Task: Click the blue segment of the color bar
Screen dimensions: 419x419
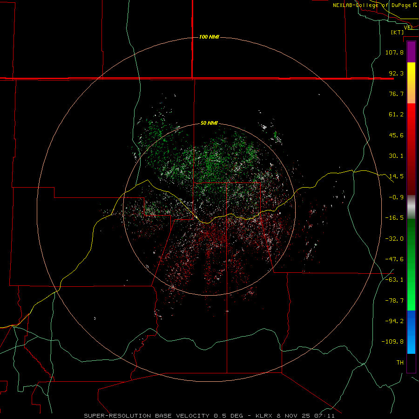Action: pos(411,332)
